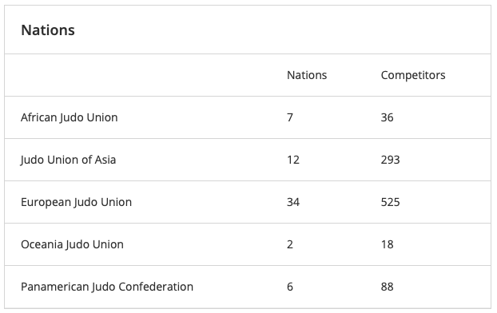Select the Nations column header
This screenshot has width=497, height=313.
click(x=307, y=75)
